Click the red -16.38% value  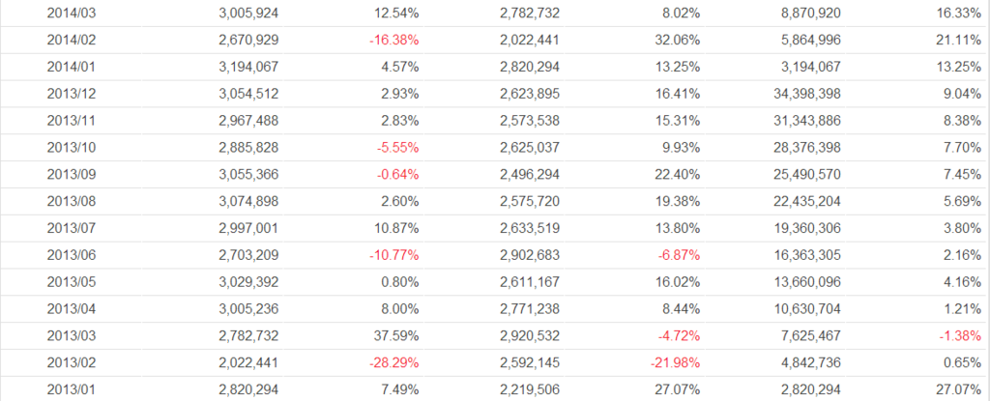(393, 41)
